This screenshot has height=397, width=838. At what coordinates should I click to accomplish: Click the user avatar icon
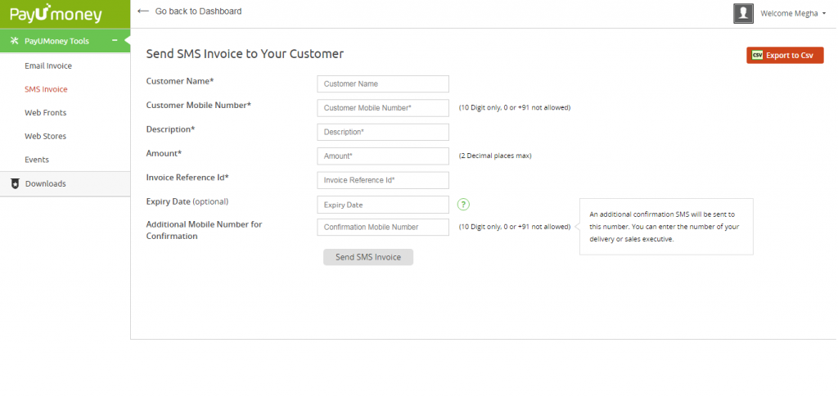click(743, 13)
